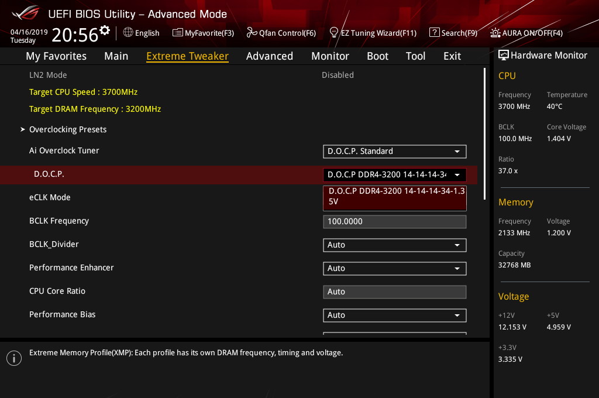Choose D.O.C.P DDR4-3200 14-14-14-34-1.35V option

pos(395,198)
